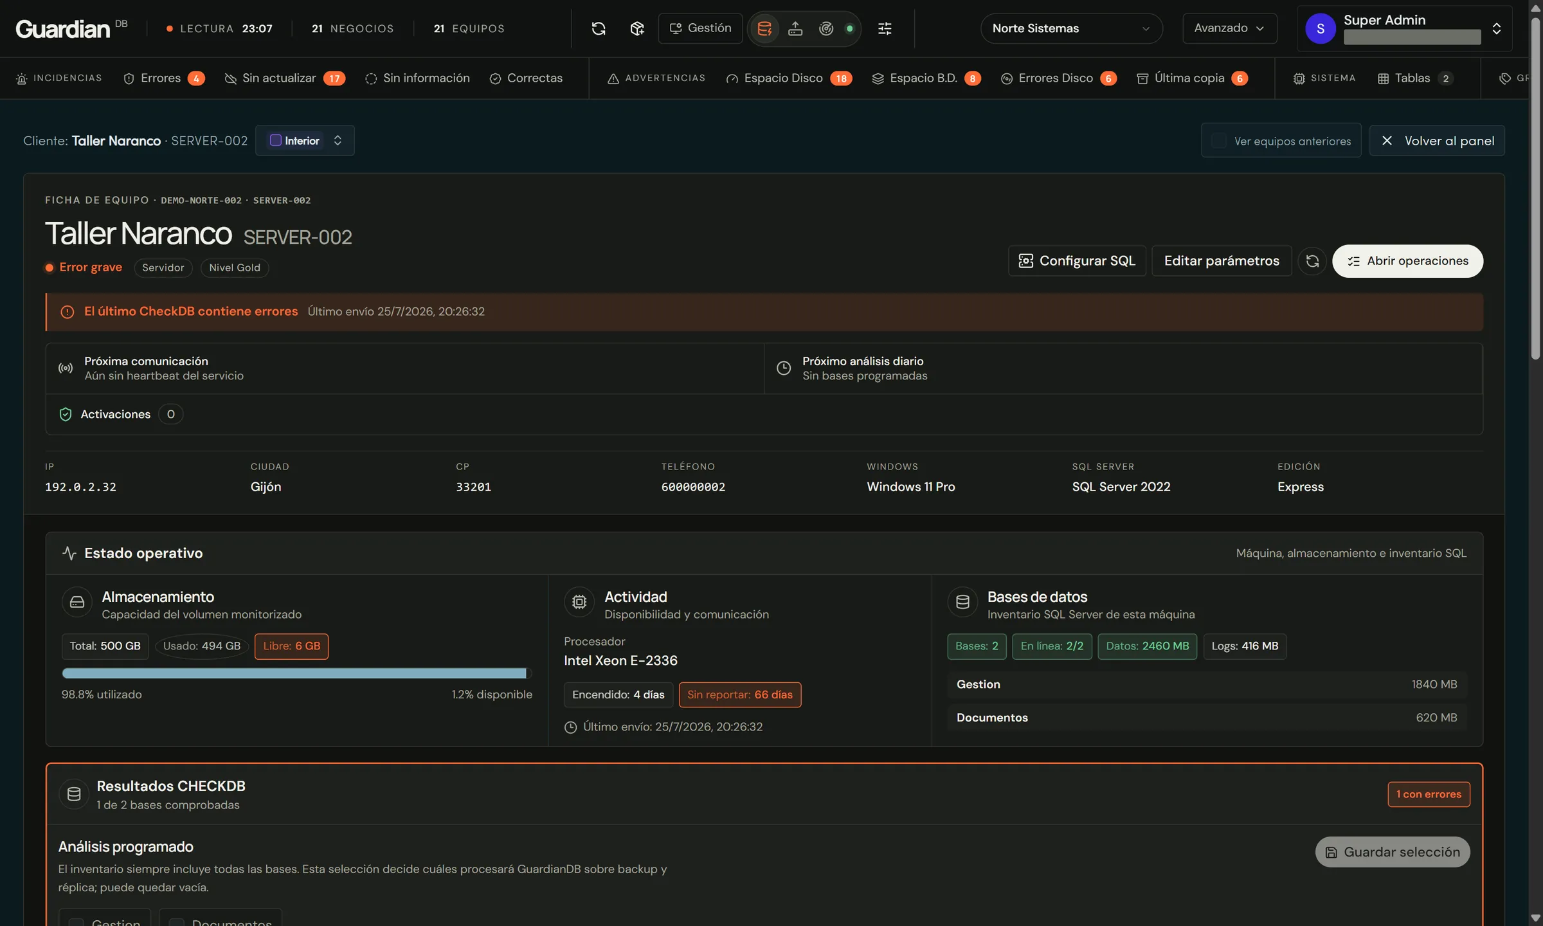Viewport: 1543px width, 926px height.
Task: Tick the Gestion database checkbox
Action: click(x=76, y=922)
